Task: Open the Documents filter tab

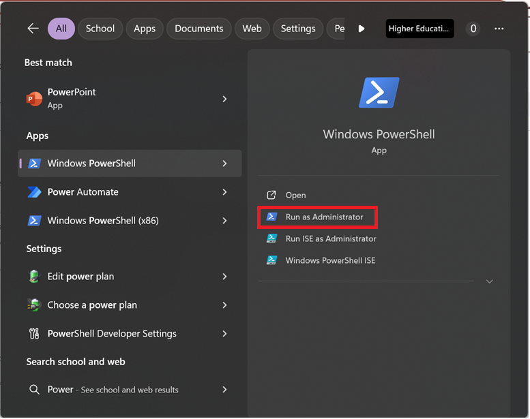Action: [x=198, y=29]
